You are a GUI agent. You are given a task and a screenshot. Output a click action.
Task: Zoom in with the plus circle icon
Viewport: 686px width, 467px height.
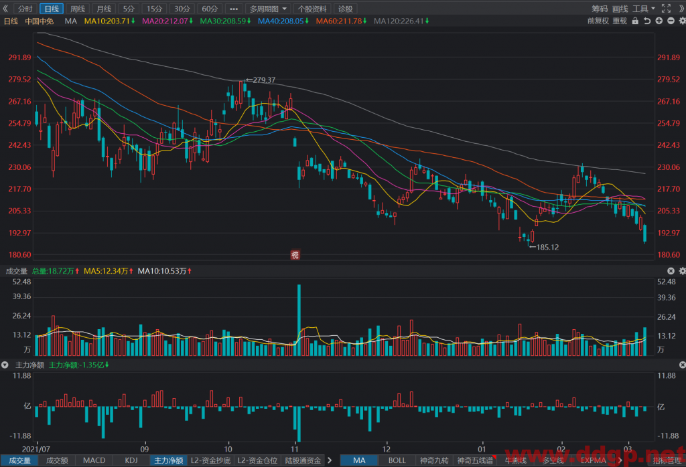click(659, 21)
